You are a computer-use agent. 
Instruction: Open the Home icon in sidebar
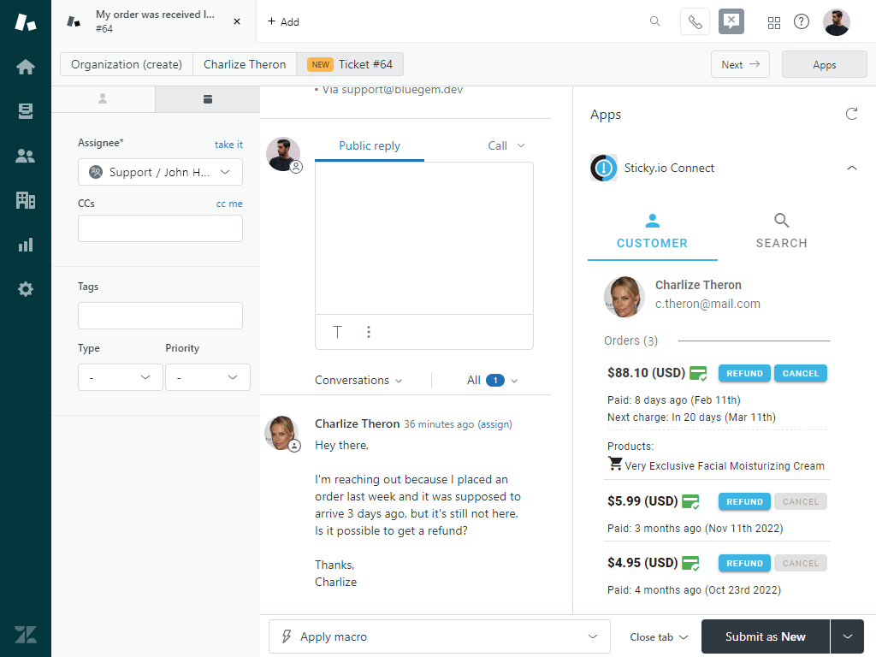click(26, 67)
